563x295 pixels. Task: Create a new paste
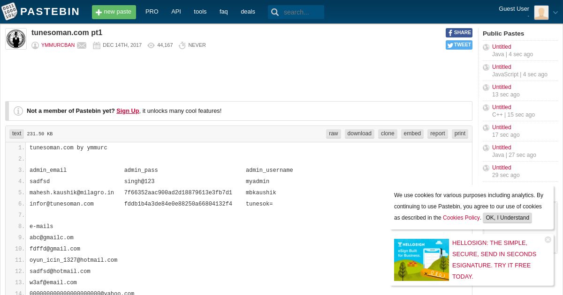point(114,12)
